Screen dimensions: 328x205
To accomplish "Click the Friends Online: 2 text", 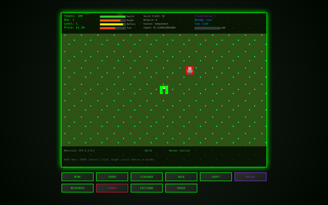I will point(205,16).
